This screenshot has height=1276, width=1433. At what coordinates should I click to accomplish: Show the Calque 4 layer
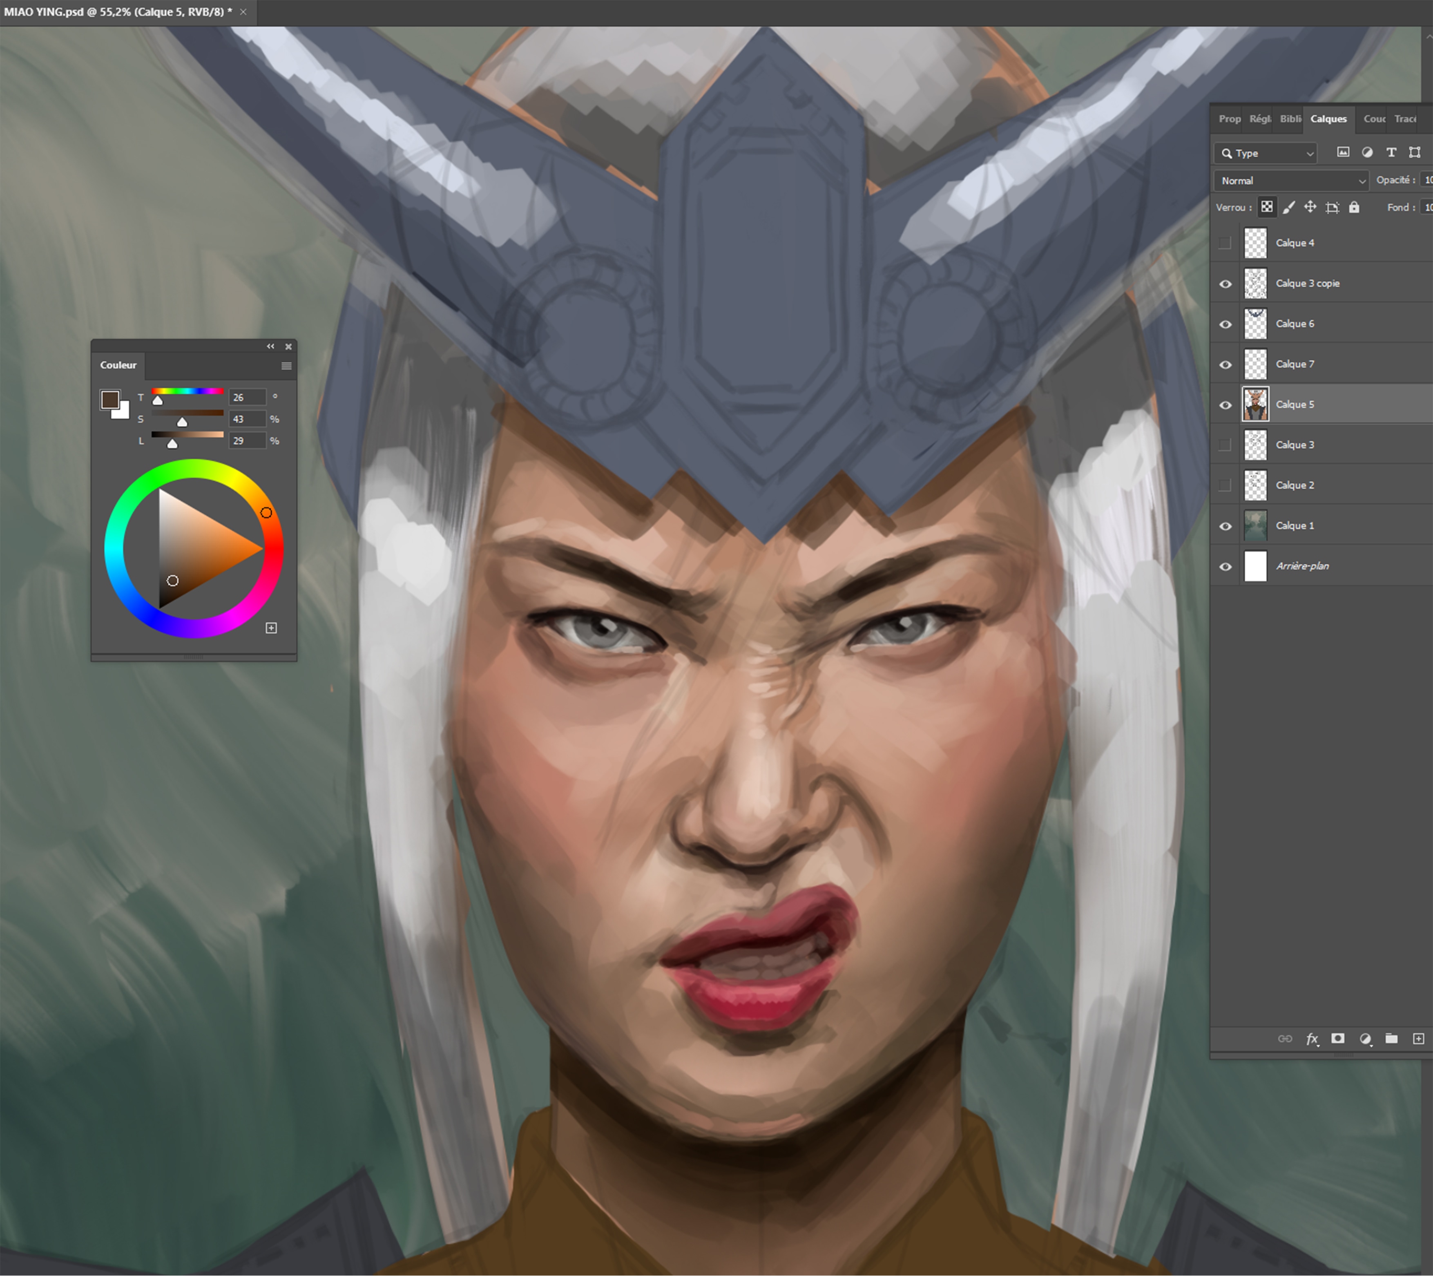coord(1225,243)
